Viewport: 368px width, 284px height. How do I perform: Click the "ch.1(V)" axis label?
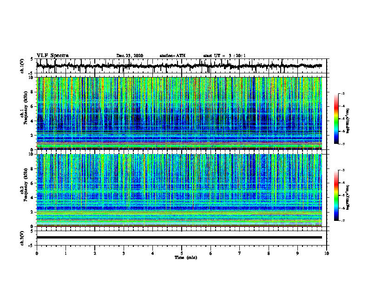coord(22,66)
